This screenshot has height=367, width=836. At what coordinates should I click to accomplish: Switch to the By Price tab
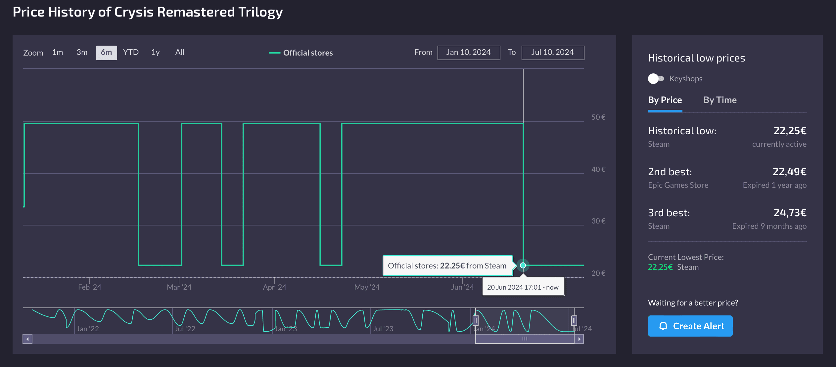[x=665, y=100]
